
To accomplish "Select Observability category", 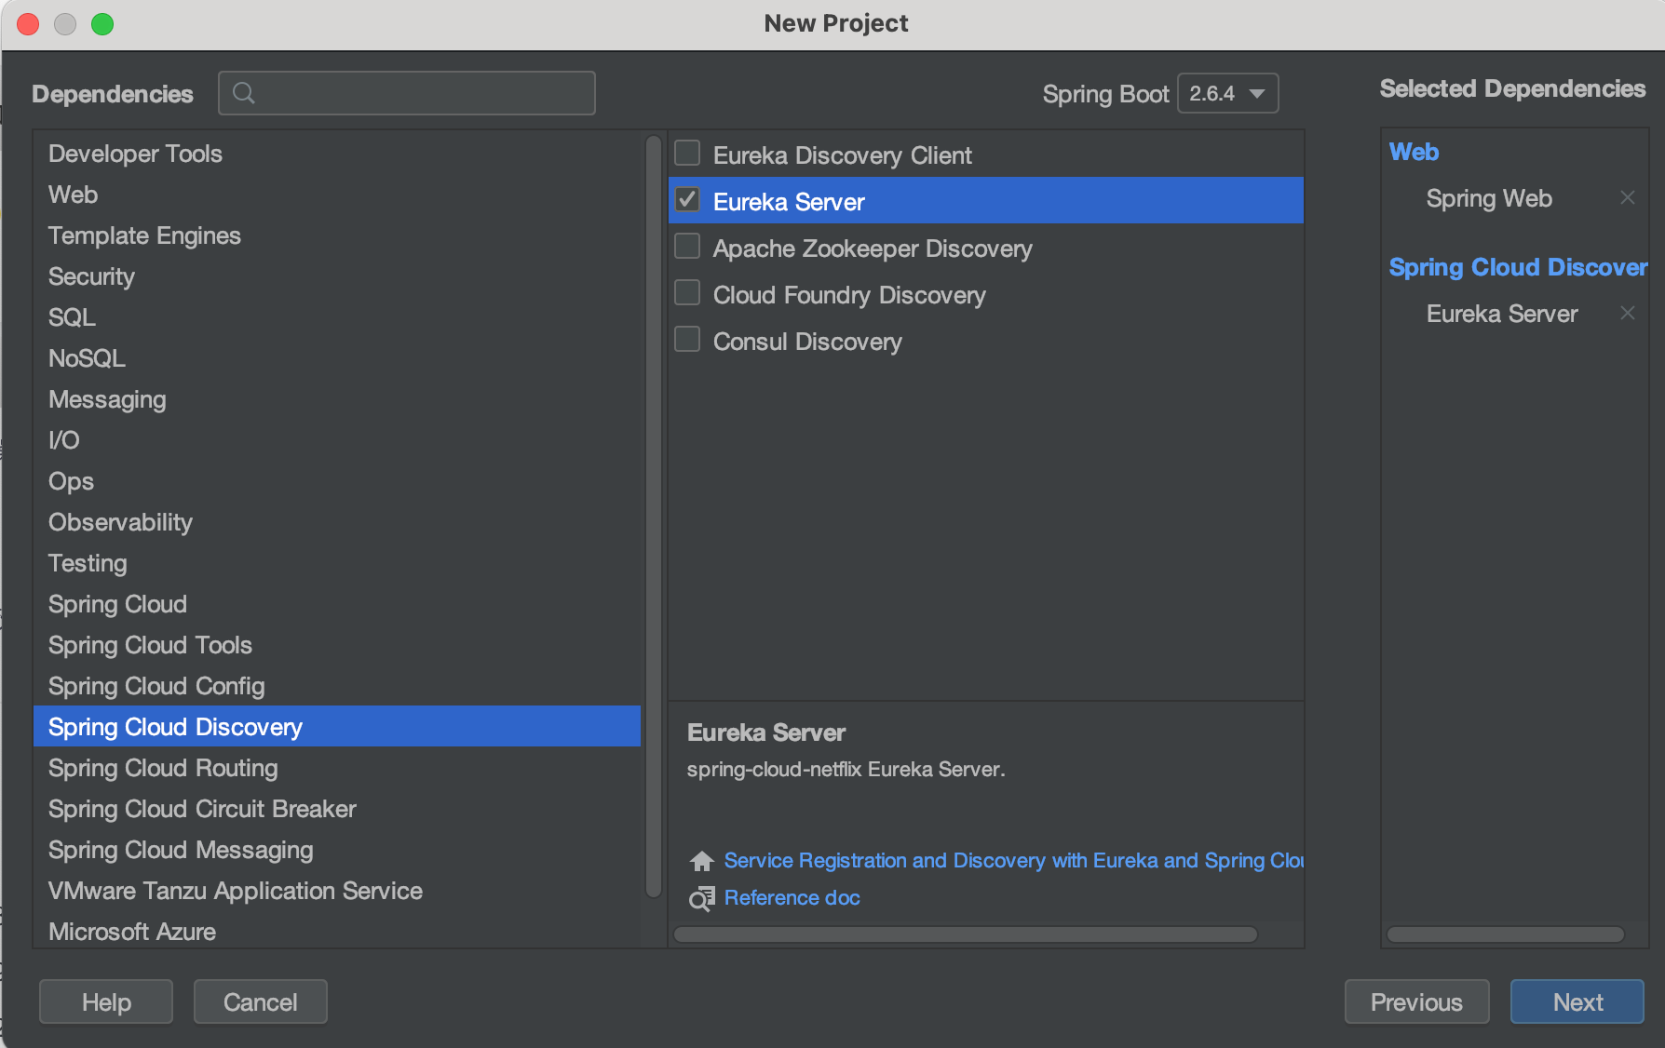I will tap(337, 522).
